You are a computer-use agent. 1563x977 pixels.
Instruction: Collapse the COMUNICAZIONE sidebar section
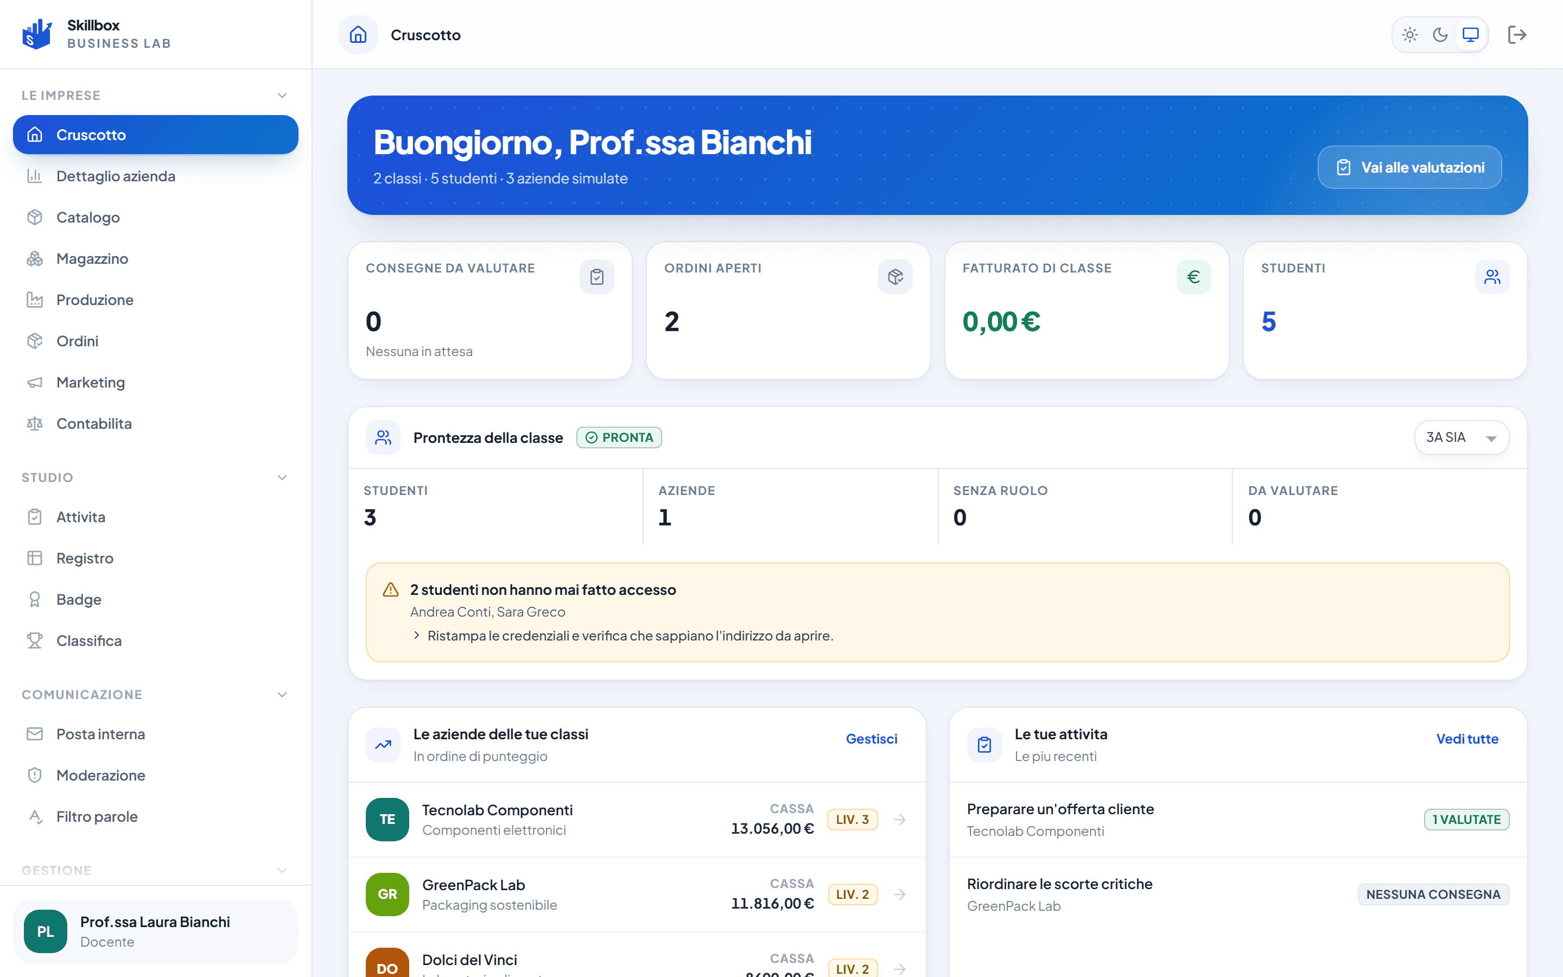click(x=282, y=695)
